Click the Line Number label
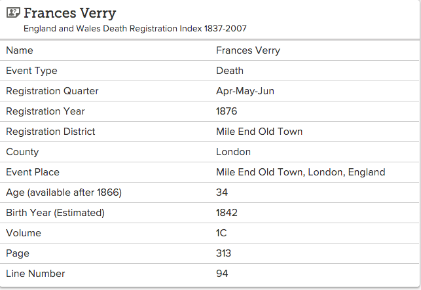Image resolution: width=421 pixels, height=290 pixels. point(35,274)
